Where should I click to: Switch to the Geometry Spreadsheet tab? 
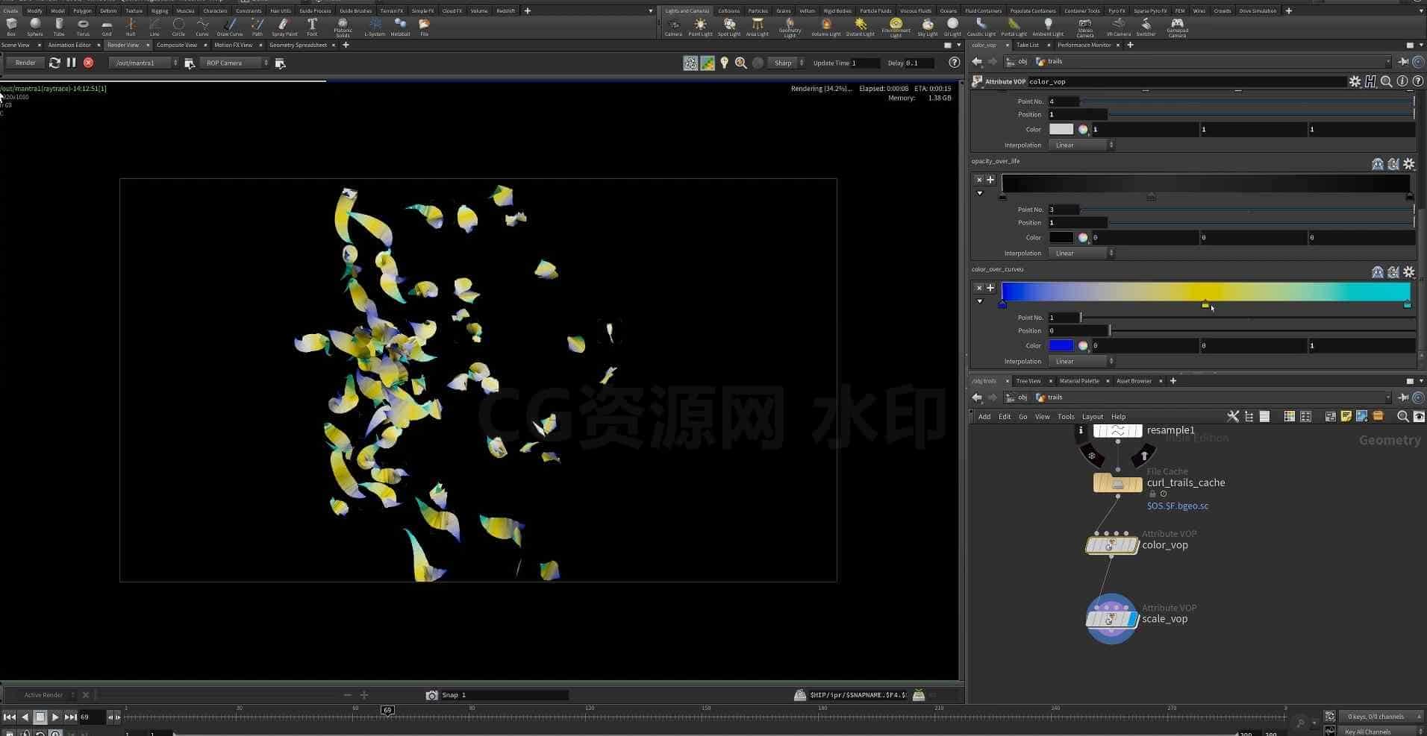298,45
